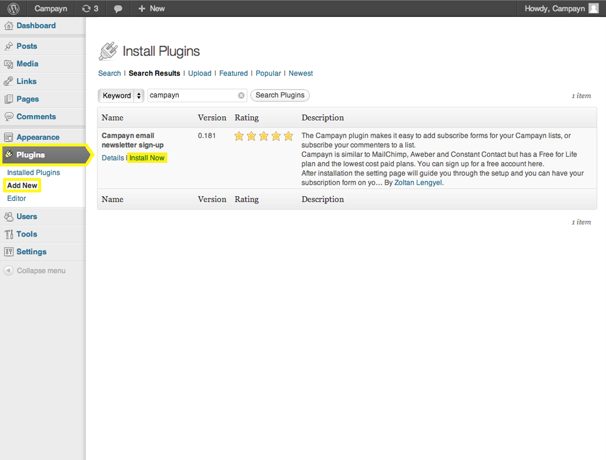Click the Tools icon in sidebar
The height and width of the screenshot is (460, 606).
[8, 234]
